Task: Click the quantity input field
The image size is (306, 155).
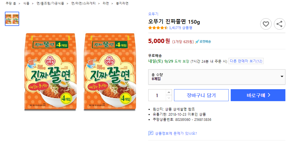Action: 157,95
